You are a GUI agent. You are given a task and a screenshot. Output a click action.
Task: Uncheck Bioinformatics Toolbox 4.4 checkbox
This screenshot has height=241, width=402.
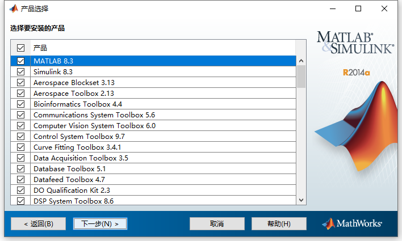[x=21, y=104]
